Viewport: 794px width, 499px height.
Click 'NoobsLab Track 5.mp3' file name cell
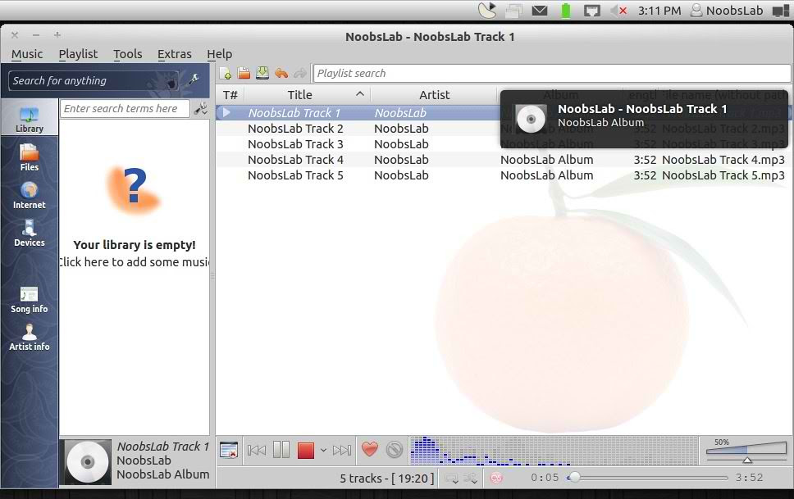click(x=723, y=175)
